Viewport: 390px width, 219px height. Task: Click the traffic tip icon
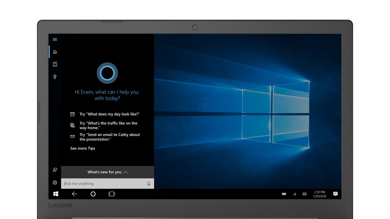pyautogui.click(x=73, y=125)
